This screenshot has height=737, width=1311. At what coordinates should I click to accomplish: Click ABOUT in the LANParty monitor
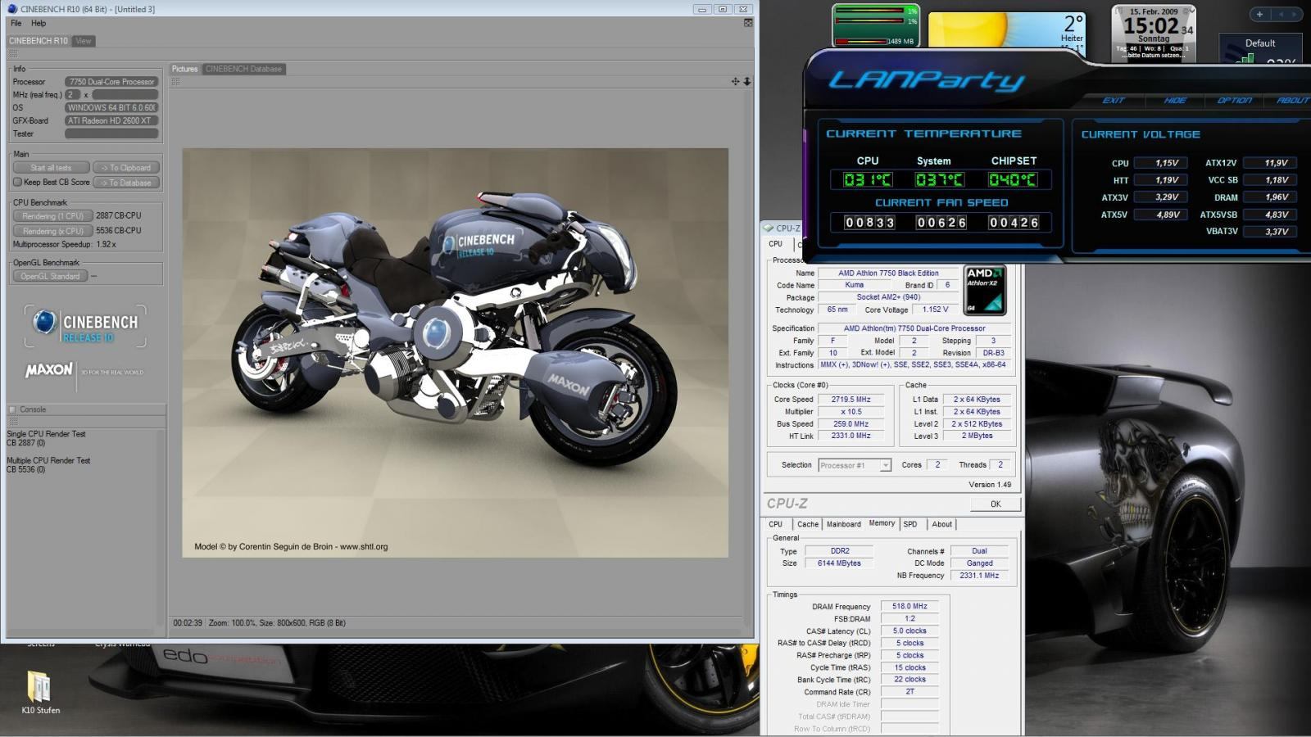pos(1292,100)
